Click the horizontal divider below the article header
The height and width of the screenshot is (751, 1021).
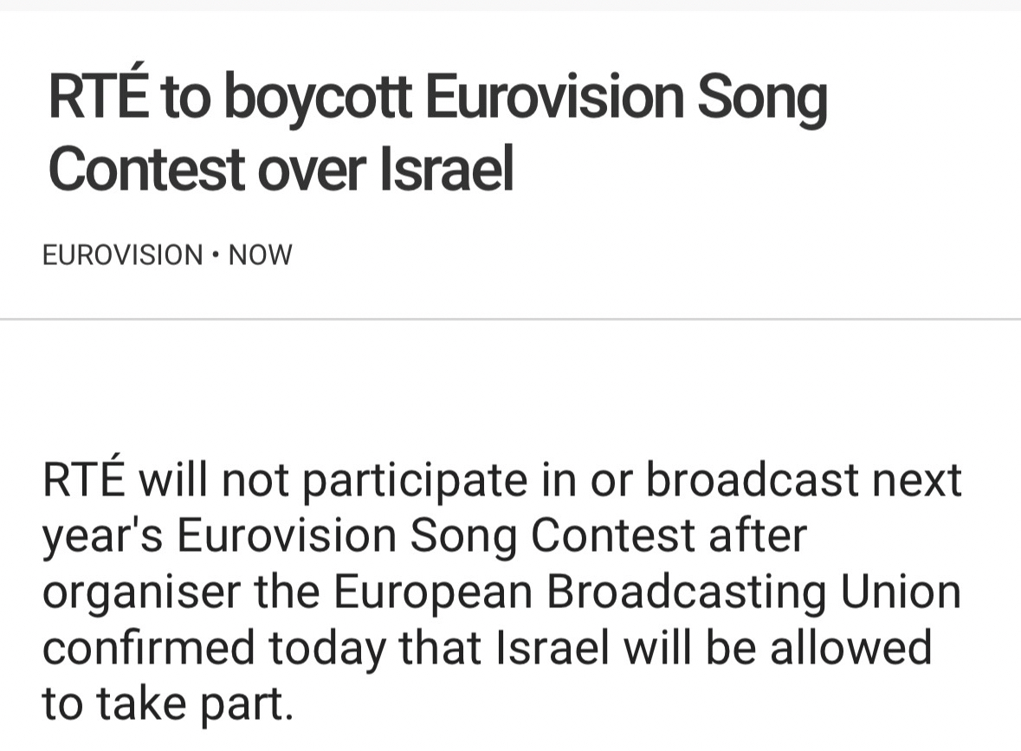coord(510,320)
